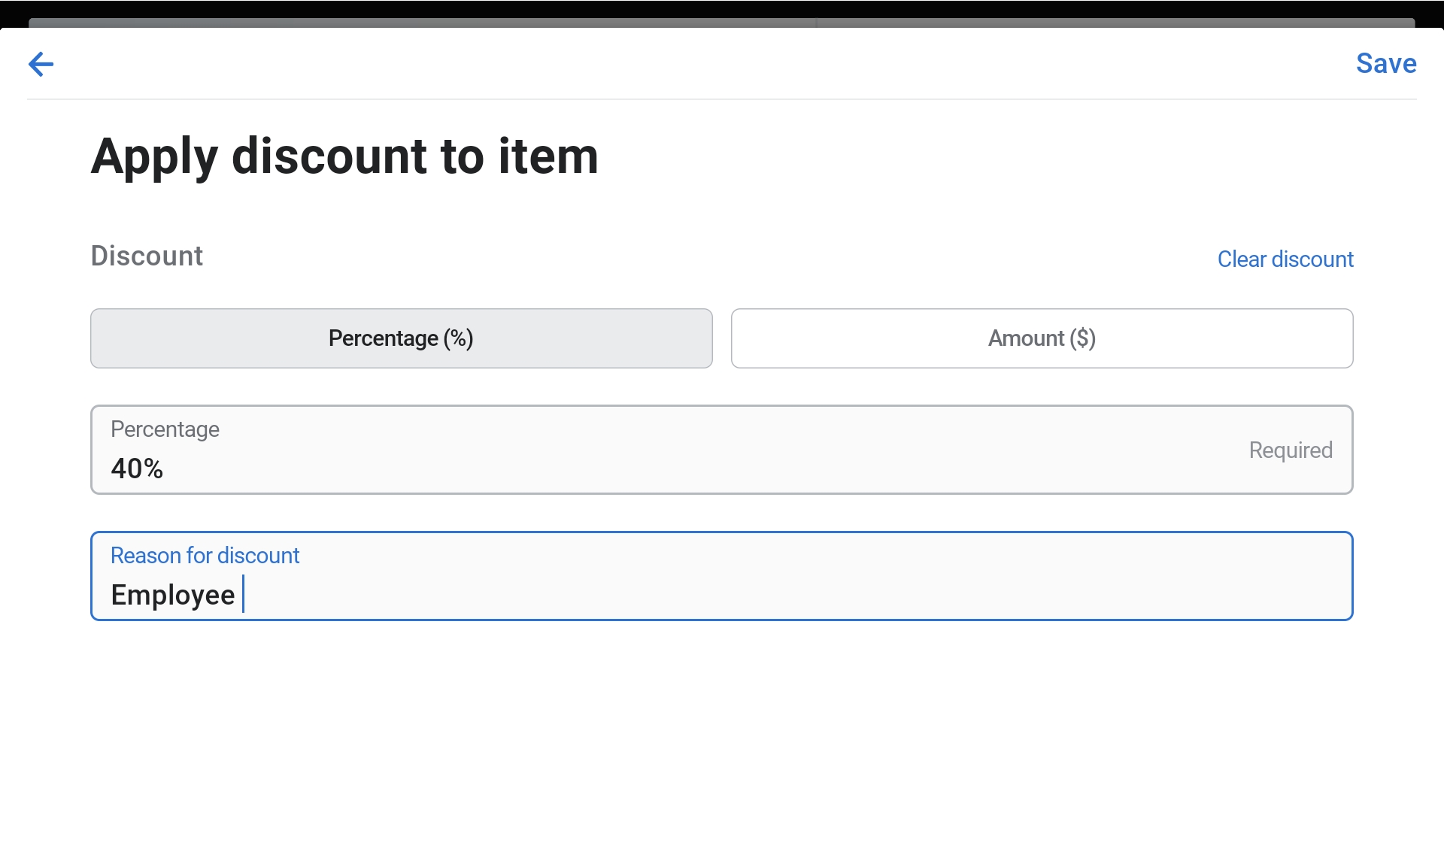Screen dimensions: 1444x858
Task: Click the Apply discount to item heading
Action: click(344, 156)
